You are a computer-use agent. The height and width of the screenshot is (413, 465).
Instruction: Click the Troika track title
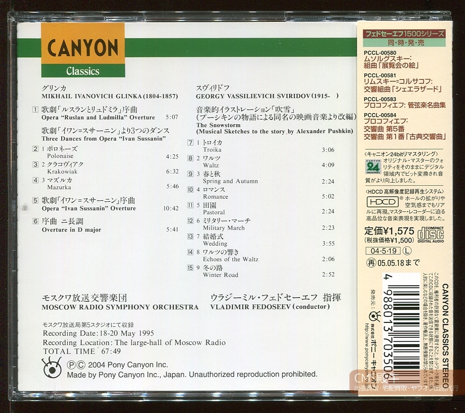(212, 150)
